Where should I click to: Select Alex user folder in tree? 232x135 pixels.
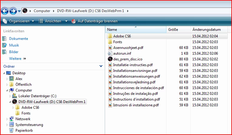pyautogui.click(x=19, y=79)
